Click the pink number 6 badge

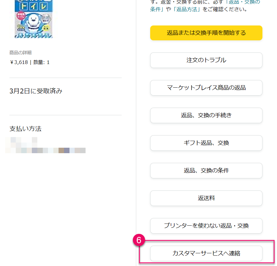[139, 240]
